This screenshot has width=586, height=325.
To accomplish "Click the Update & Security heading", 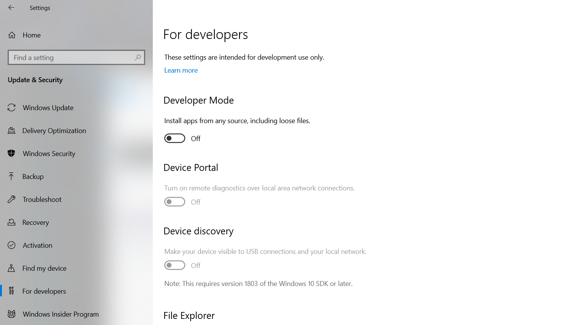I will pos(35,80).
